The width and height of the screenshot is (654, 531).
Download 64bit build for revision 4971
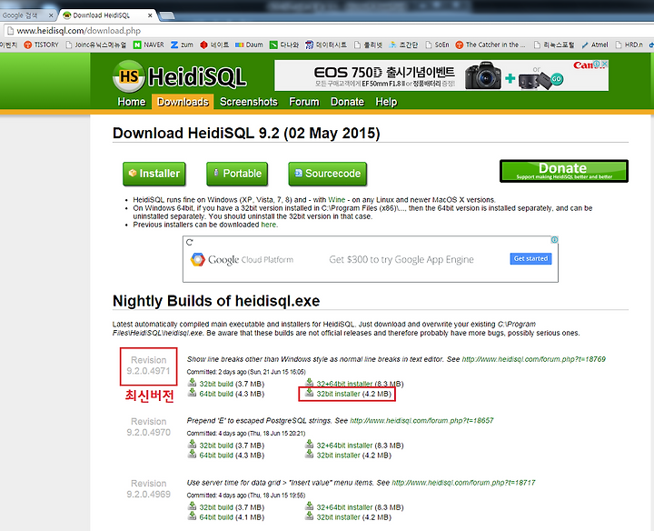(x=216, y=394)
